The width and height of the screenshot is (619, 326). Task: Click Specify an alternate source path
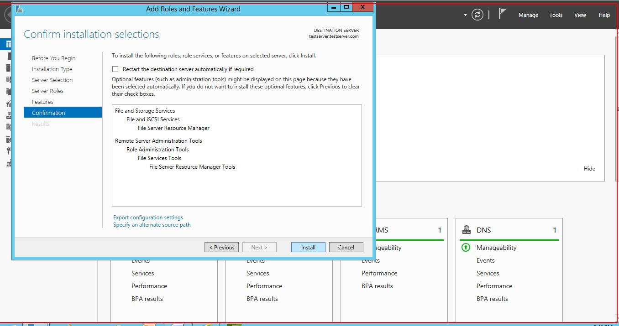point(152,225)
